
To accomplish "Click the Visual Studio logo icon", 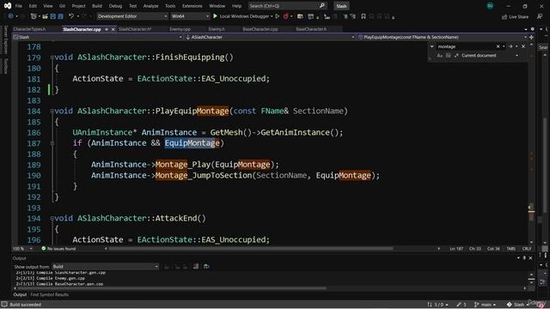I will coord(8,6).
